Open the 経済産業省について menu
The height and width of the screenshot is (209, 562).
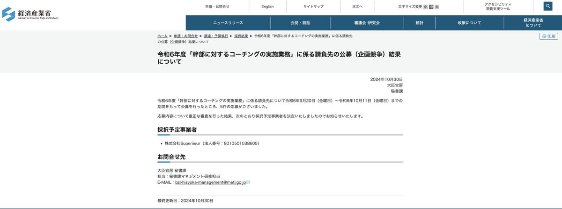pyautogui.click(x=533, y=22)
